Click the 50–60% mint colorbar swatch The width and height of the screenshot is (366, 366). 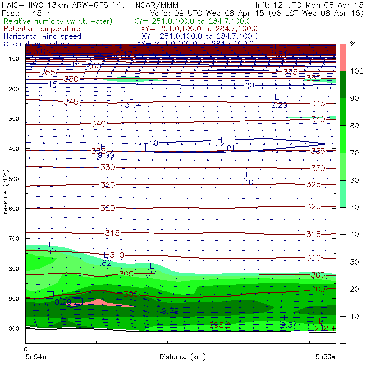pos(343,194)
